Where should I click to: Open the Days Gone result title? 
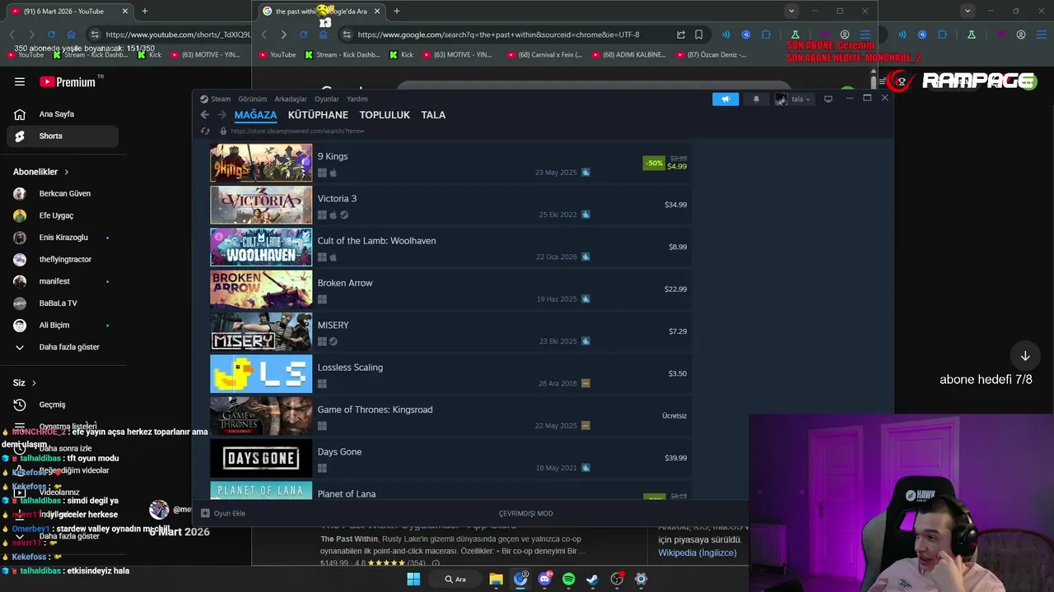pos(339,451)
